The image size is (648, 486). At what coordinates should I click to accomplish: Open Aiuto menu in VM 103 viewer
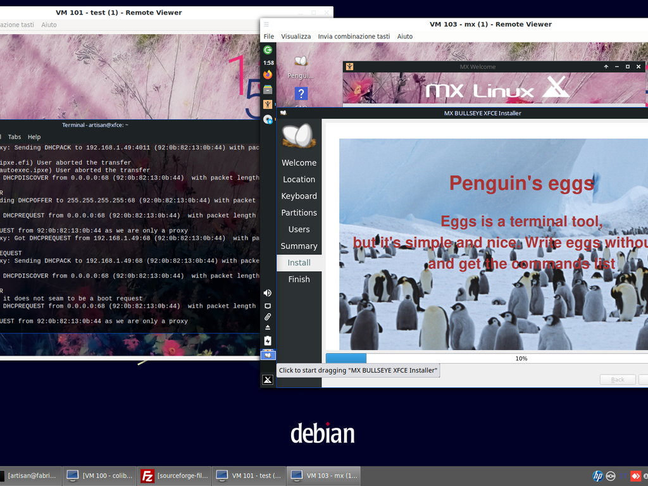404,36
